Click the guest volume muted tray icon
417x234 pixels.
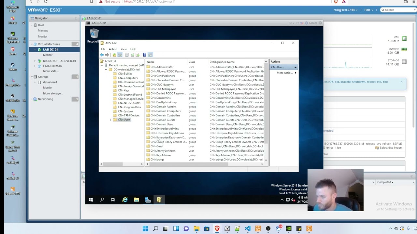pos(293,200)
